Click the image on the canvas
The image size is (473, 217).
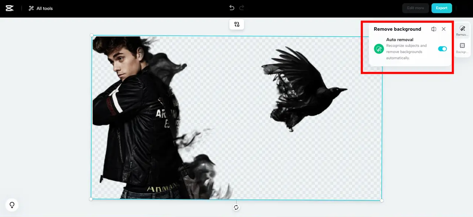click(236, 118)
